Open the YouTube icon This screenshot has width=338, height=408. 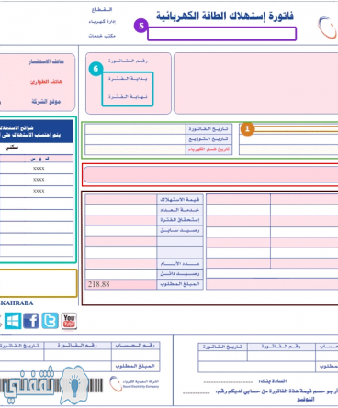pyautogui.click(x=69, y=321)
